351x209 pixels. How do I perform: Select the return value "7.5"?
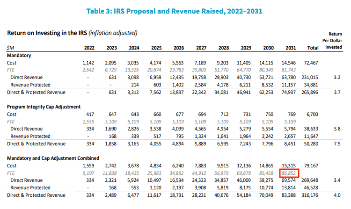point(337,144)
